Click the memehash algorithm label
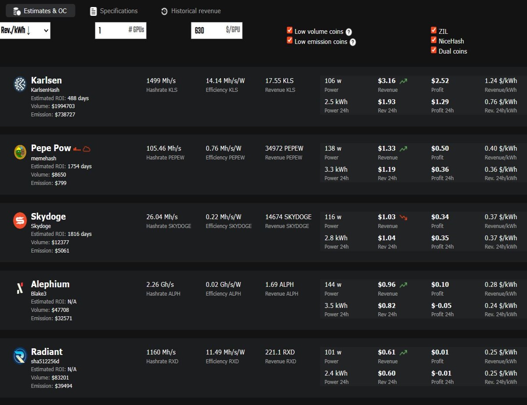 [44, 158]
